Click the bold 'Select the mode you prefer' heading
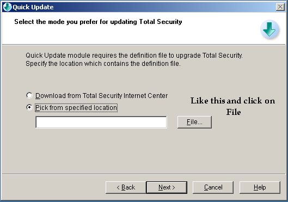The height and width of the screenshot is (202, 288). pos(98,22)
